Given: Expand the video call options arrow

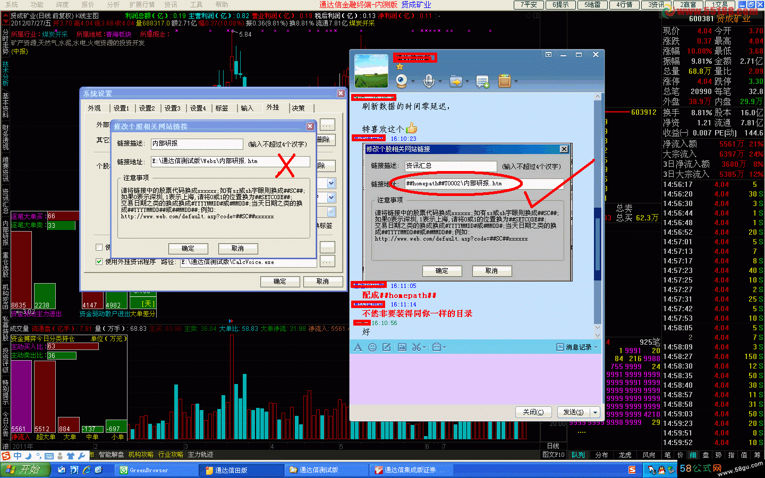Looking at the screenshot, I should [413, 82].
